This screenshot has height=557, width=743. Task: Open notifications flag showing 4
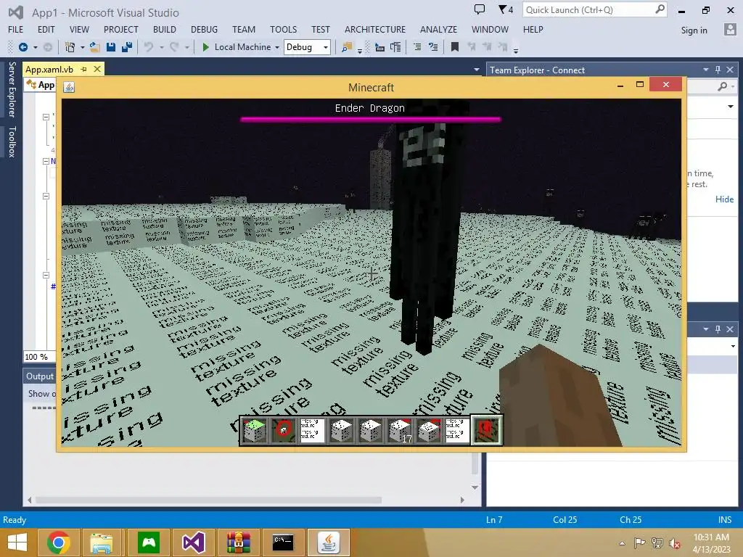(x=506, y=9)
